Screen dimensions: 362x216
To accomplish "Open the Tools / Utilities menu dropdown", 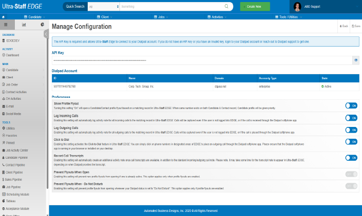I will [x=289, y=17].
